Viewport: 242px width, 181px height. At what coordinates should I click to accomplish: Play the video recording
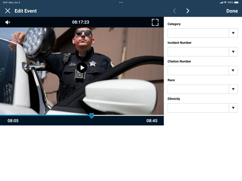[82, 68]
